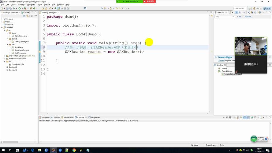Screen dimensions: 272x153
Task: Collapse the Dom4jDemo class in Outline
Action: (216, 71)
